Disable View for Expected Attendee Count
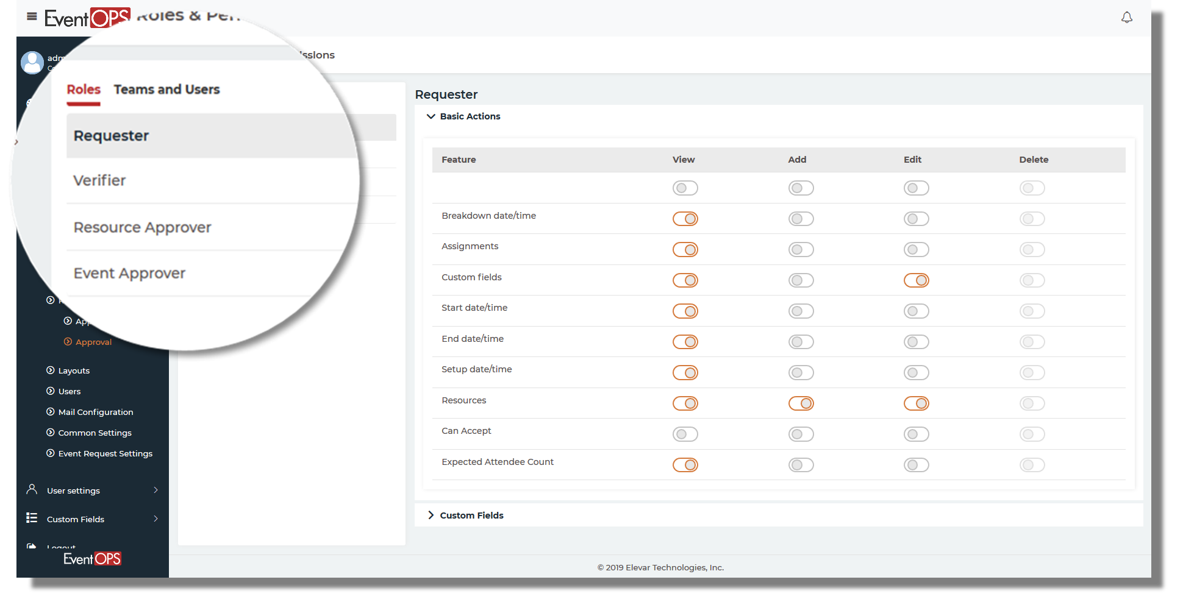Image resolution: width=1183 pixels, height=613 pixels. [685, 465]
